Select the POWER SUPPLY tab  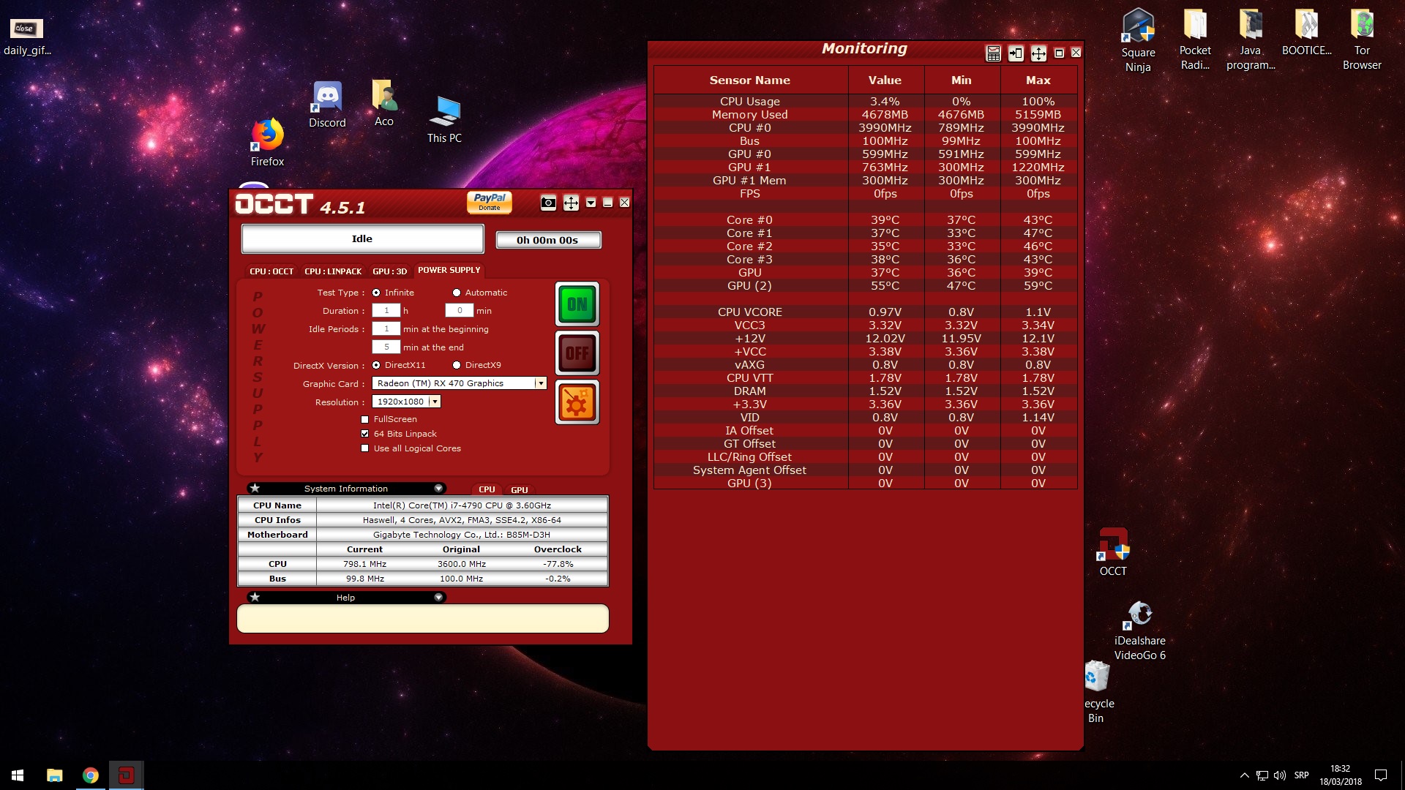click(x=449, y=270)
